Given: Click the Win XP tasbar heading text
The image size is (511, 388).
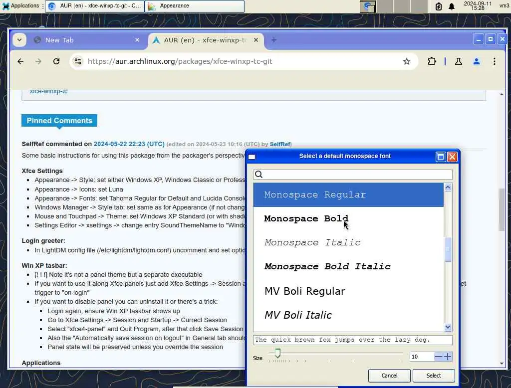Looking at the screenshot, I should [44, 265].
